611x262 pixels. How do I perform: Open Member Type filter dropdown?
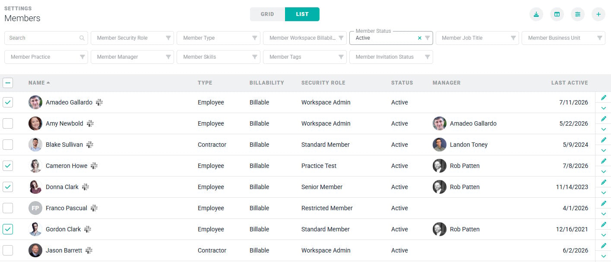point(218,38)
